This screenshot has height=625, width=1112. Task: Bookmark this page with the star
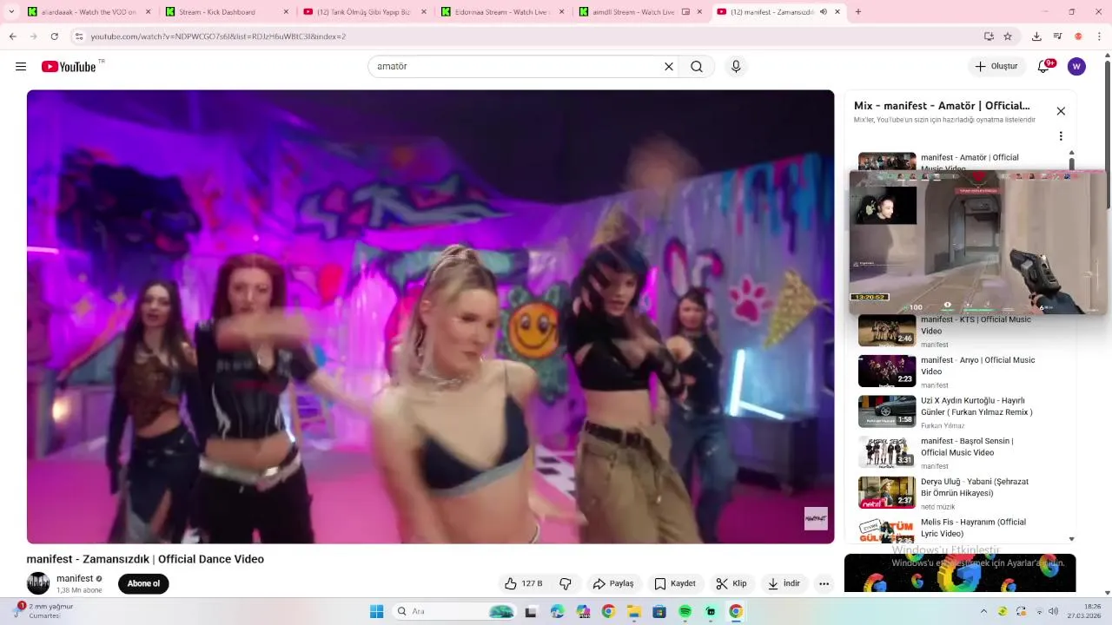click(x=1008, y=36)
